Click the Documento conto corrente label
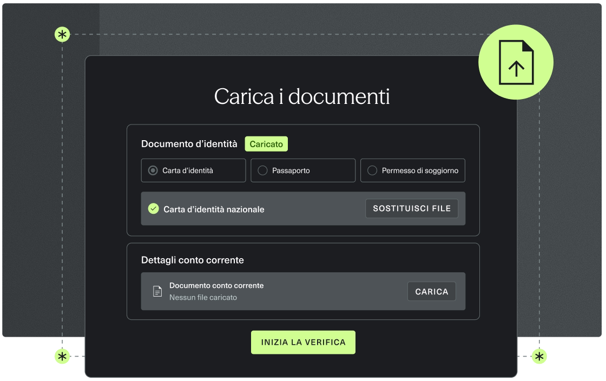606x381 pixels. point(216,286)
